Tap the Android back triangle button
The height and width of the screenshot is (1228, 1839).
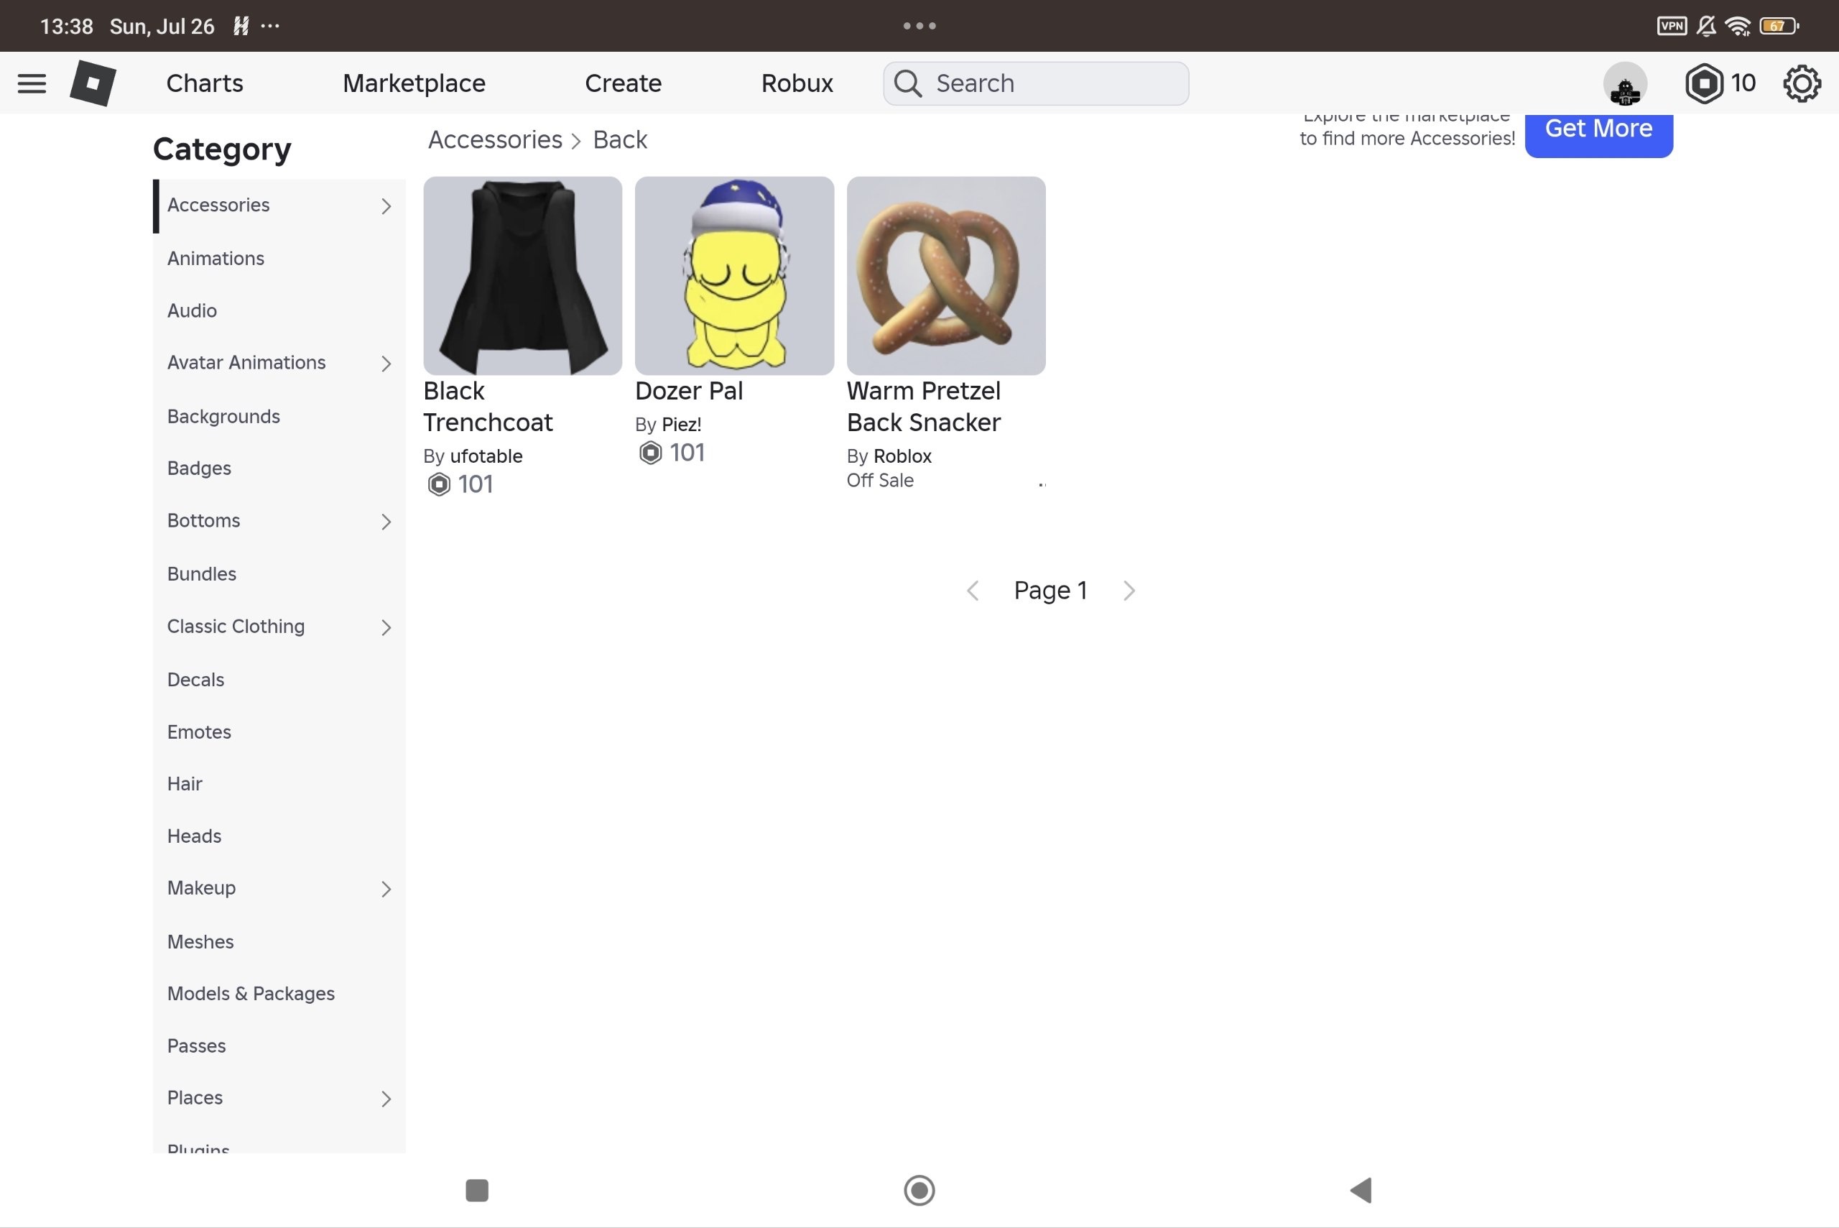point(1361,1191)
